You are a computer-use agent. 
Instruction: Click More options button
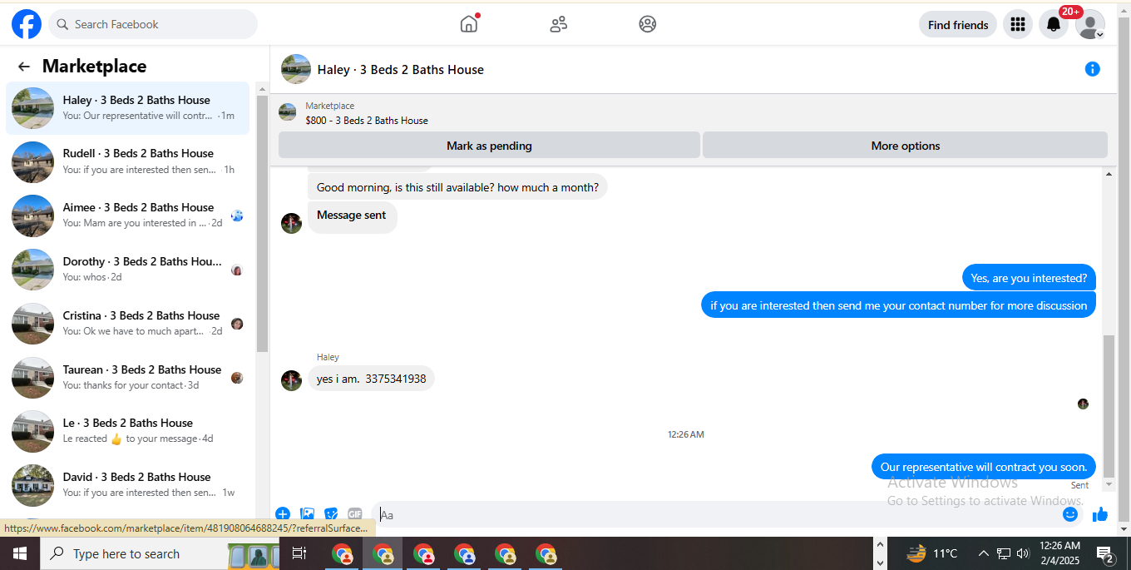(x=906, y=146)
